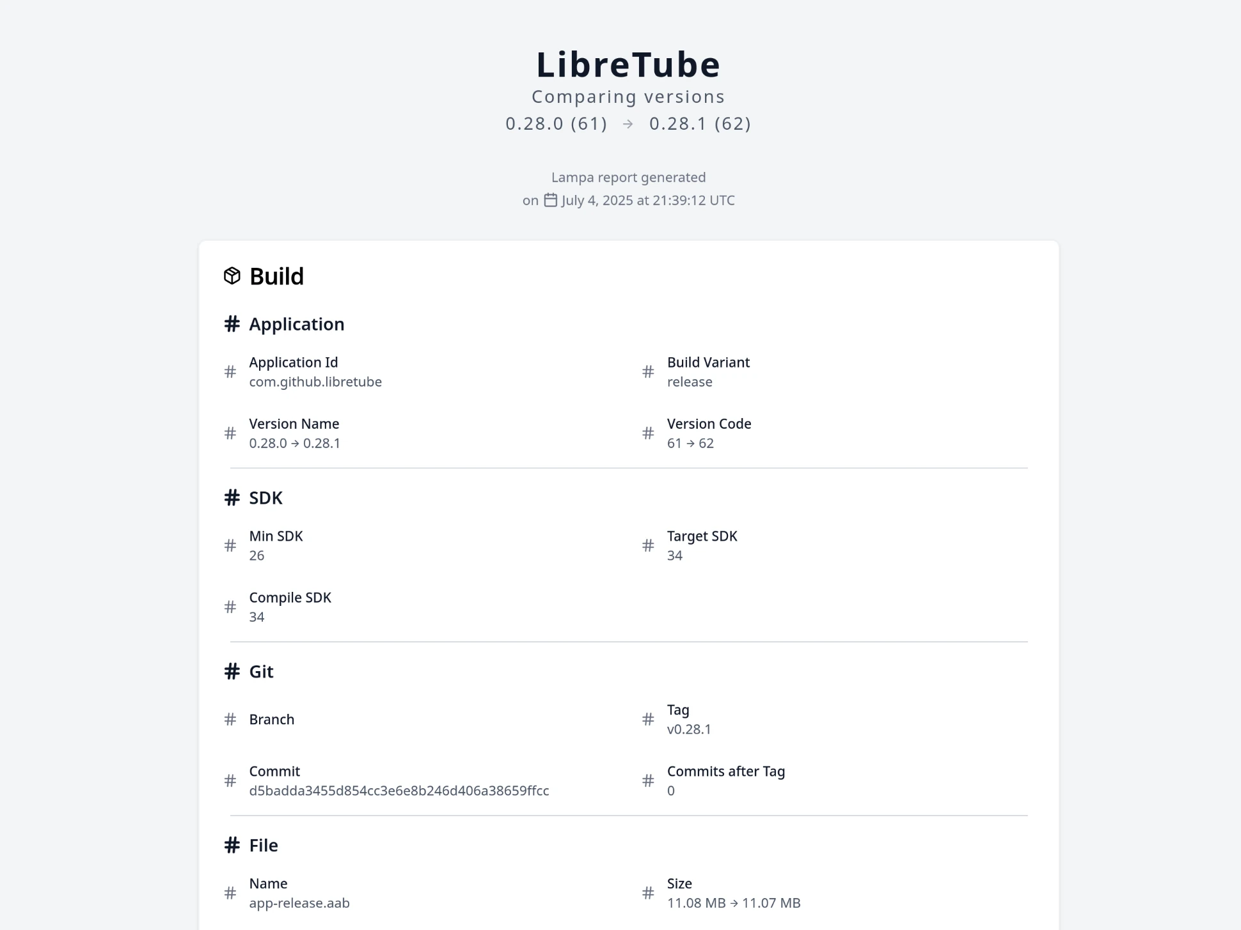Click the calendar icon beside report date
1241x930 pixels.
(551, 200)
